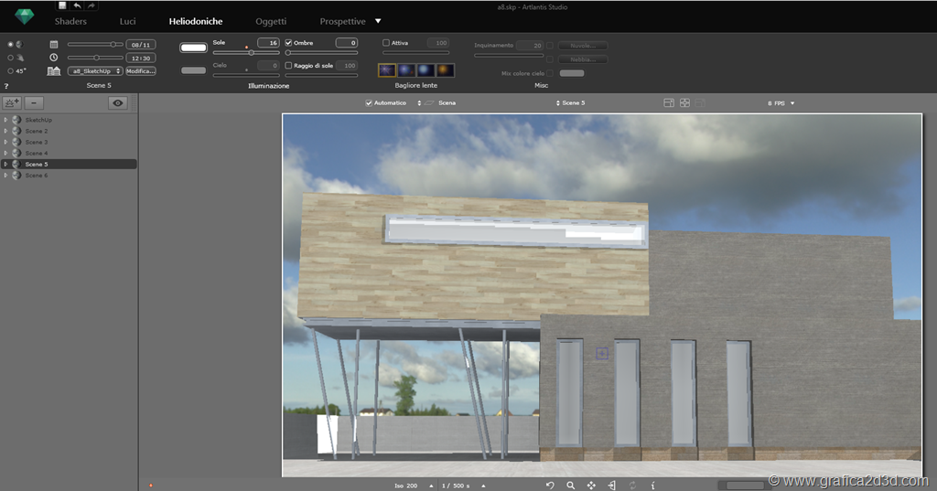The width and height of the screenshot is (937, 491).
Task: Enable the Raggio di sole checkbox
Action: coord(289,66)
